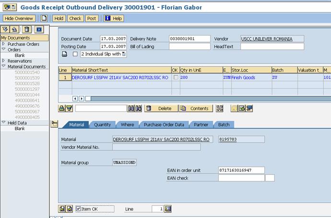Click the blue info icon beside Help

107,18
